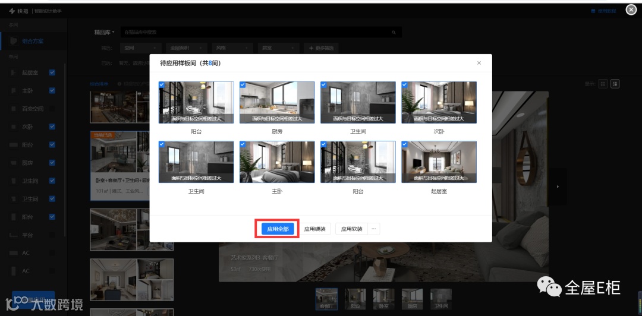Go to the next preview image arrow
The image size is (642, 316).
point(557,187)
